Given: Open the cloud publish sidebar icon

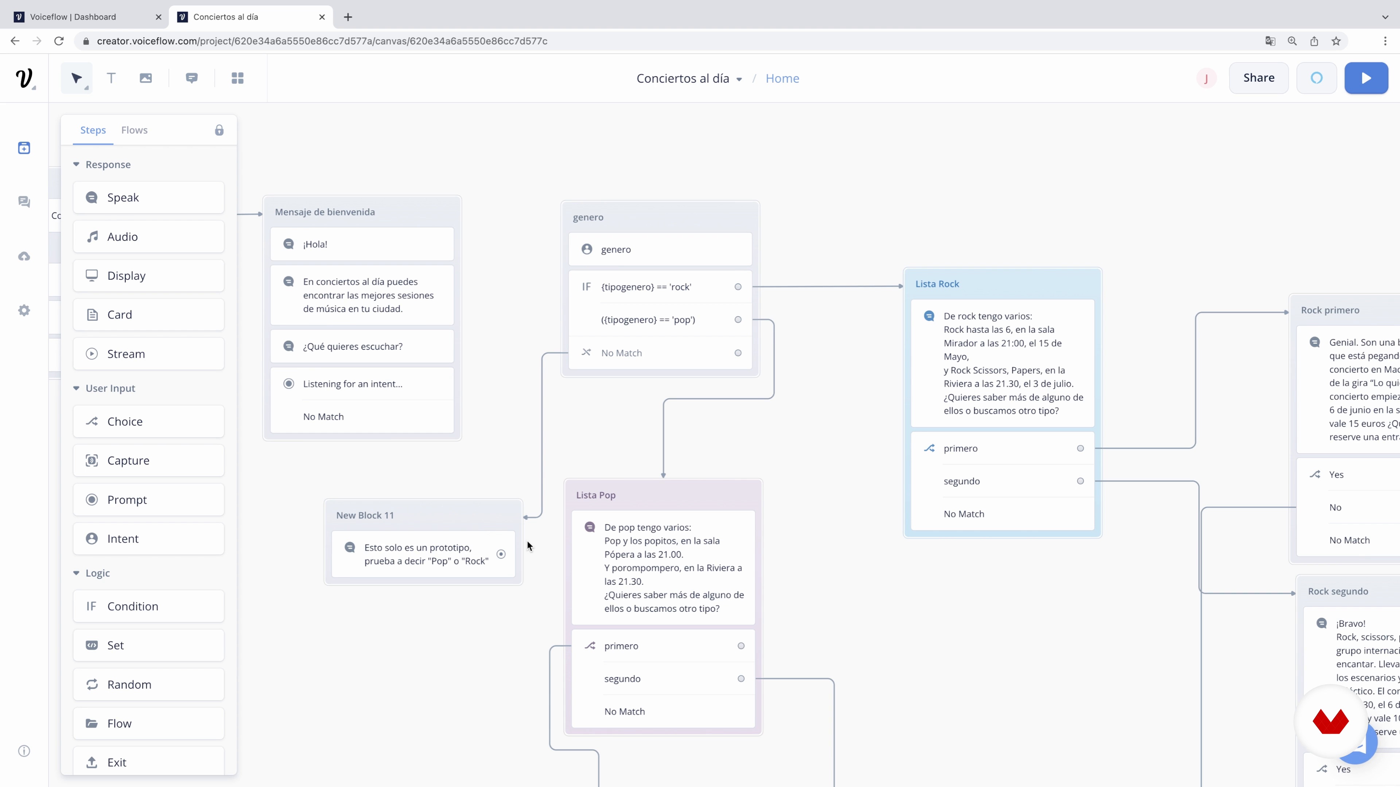Looking at the screenshot, I should coord(24,257).
